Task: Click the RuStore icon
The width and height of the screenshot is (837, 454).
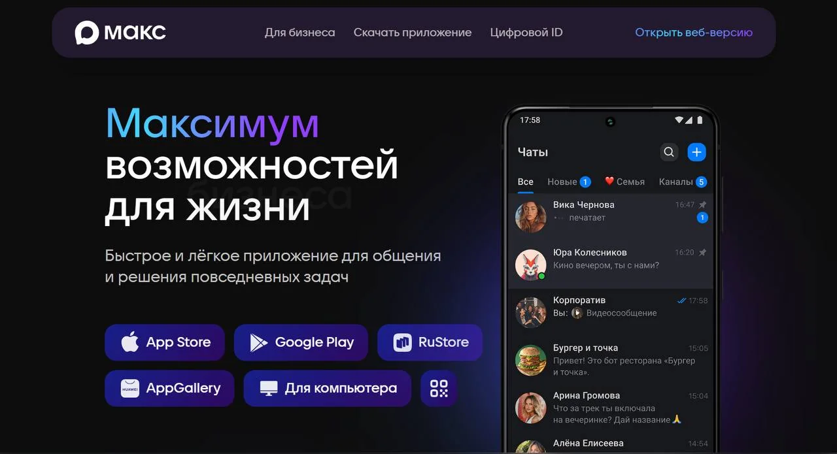Action: pyautogui.click(x=401, y=342)
